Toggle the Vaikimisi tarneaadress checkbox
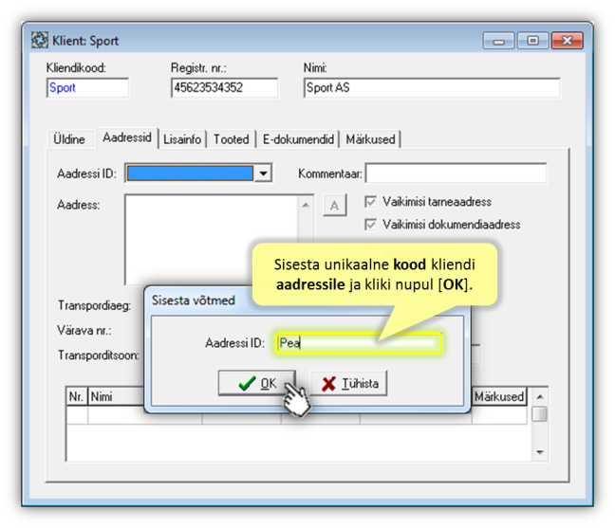The image size is (615, 528). [371, 202]
